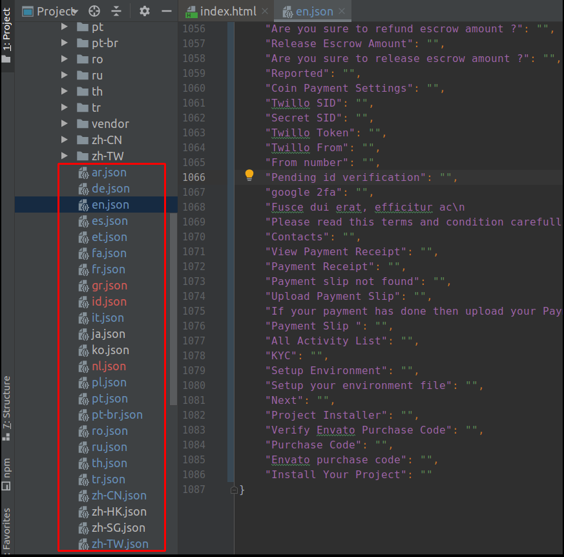Image resolution: width=564 pixels, height=557 pixels.
Task: Open the gr.json file in the tree
Action: 109,286
